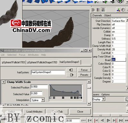The width and height of the screenshot is (128, 123).
Task: Select the first ramp marker at curve start
Action: 50,98
